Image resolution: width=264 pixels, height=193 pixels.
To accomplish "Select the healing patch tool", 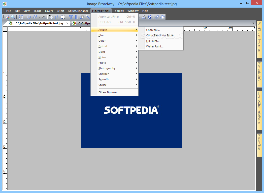I will [150, 17].
